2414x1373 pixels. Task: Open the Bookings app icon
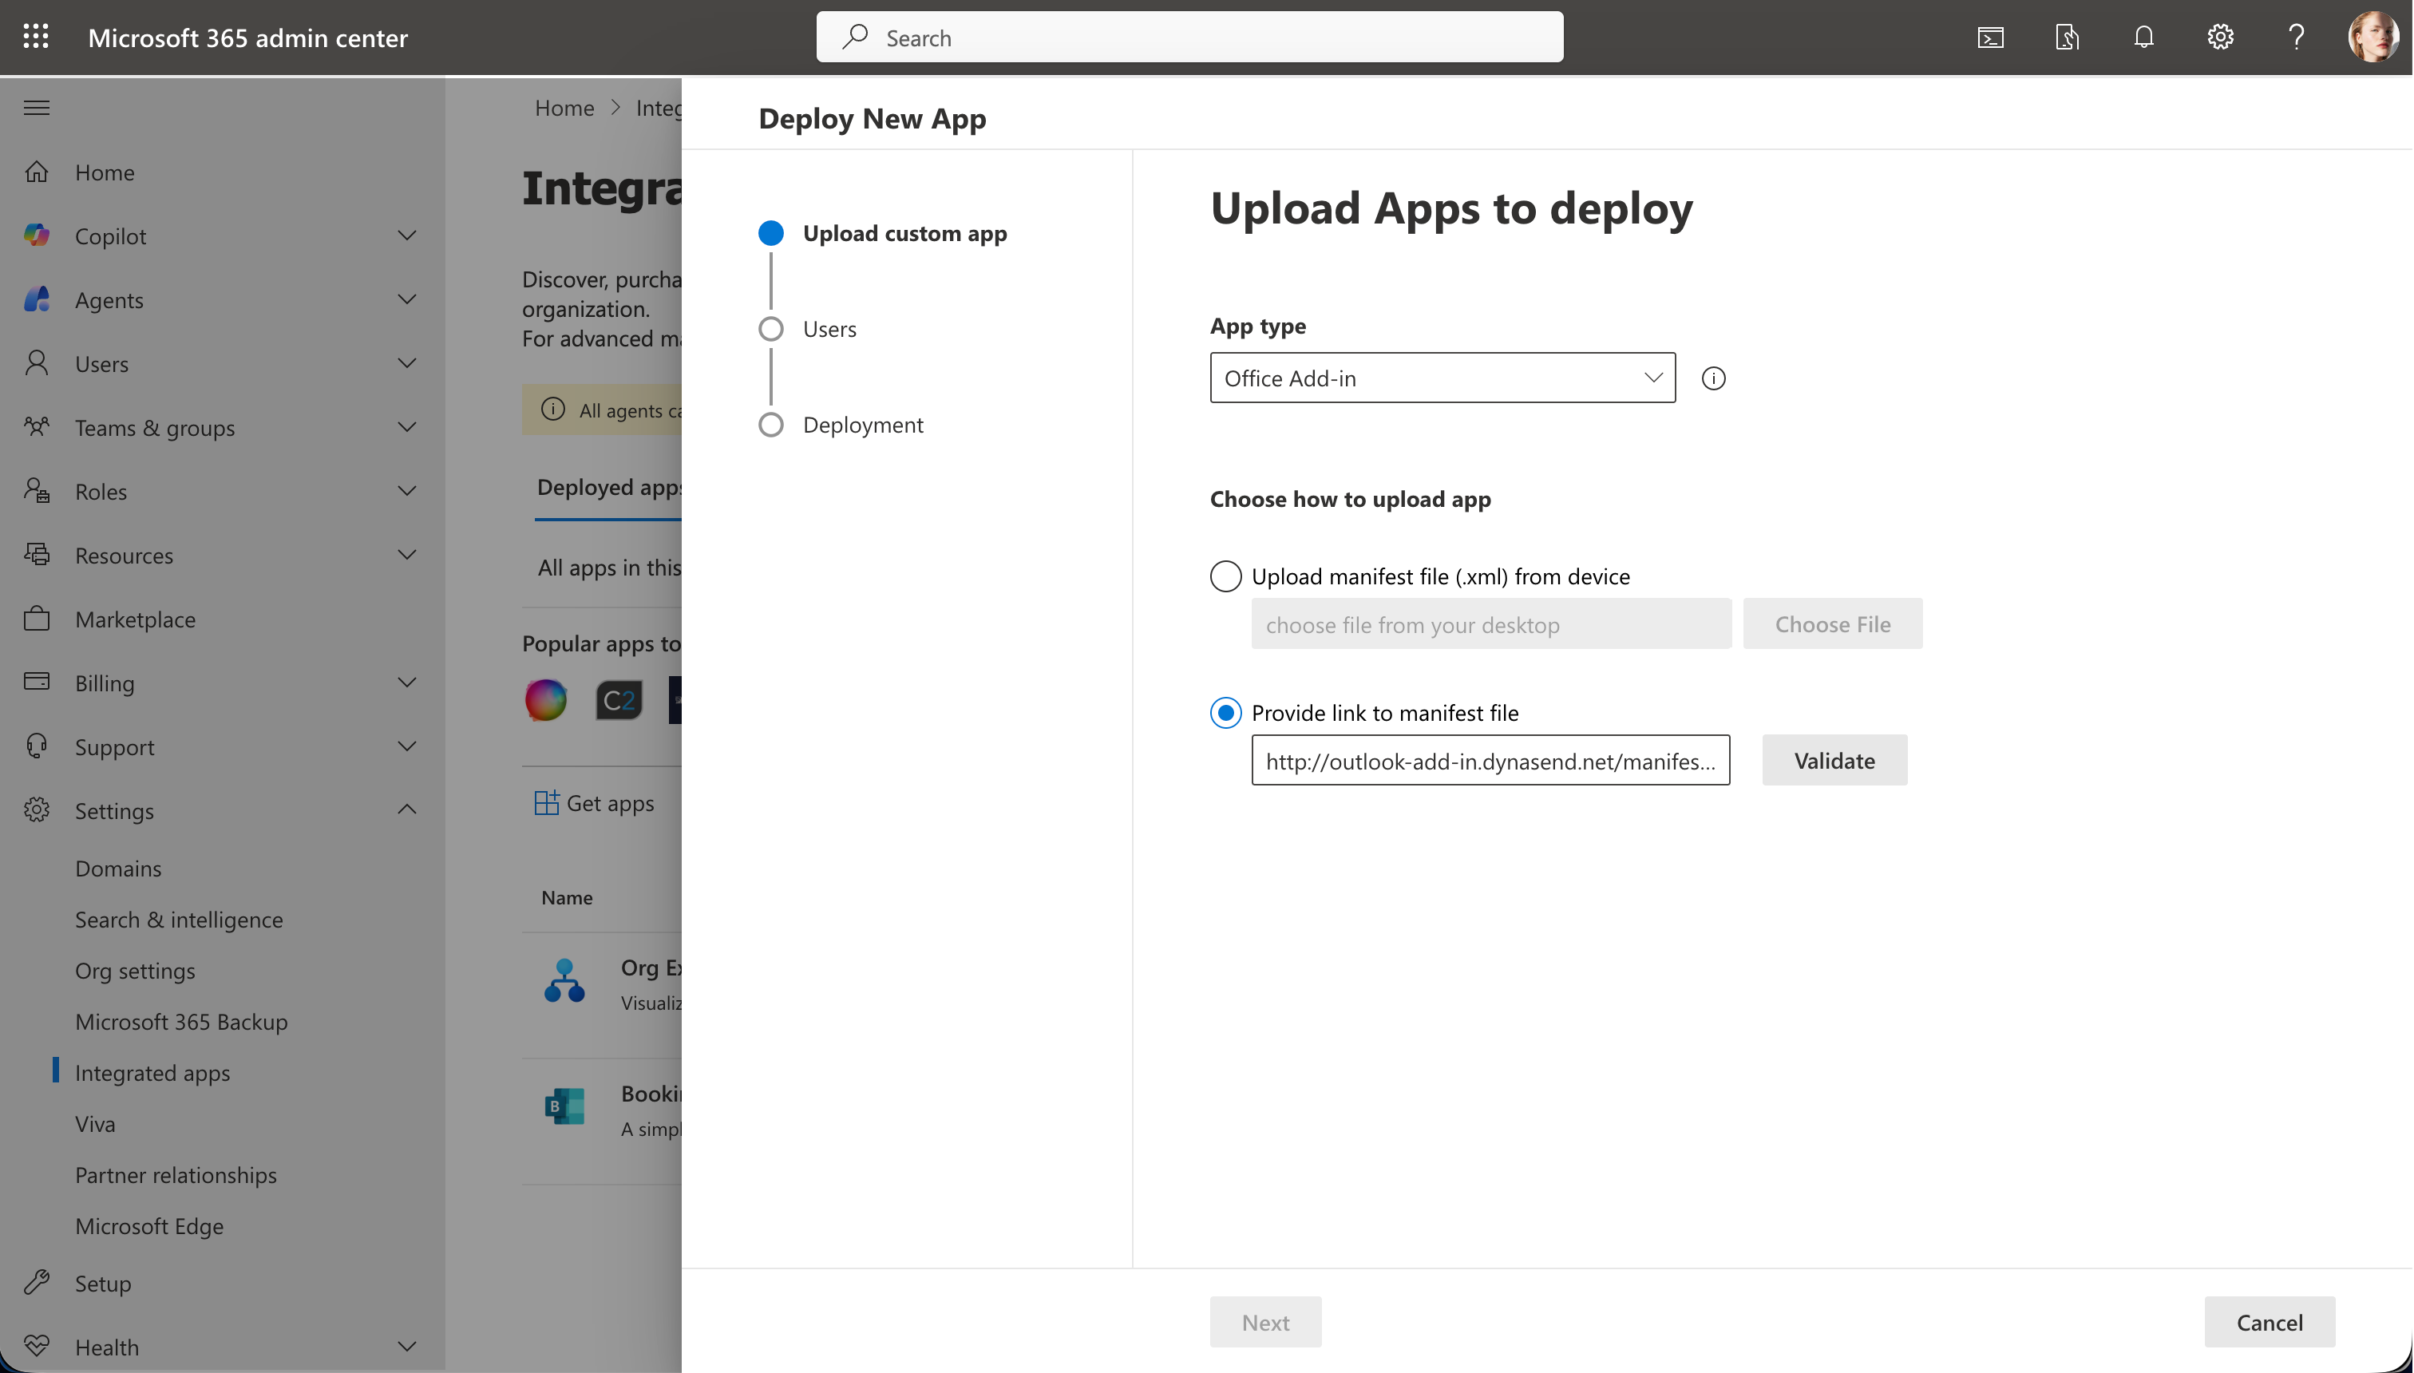pos(563,1106)
